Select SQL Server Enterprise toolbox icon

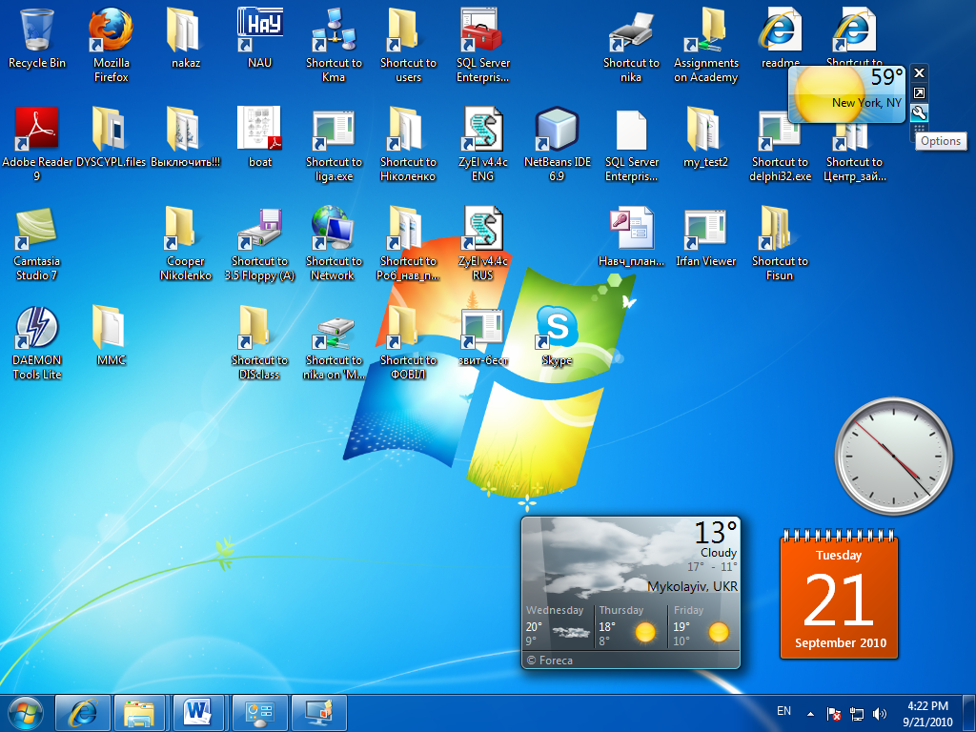click(482, 45)
